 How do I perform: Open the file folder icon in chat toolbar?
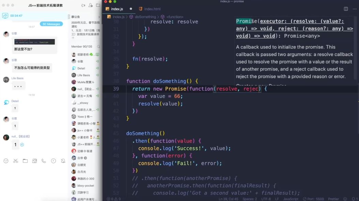[25, 161]
